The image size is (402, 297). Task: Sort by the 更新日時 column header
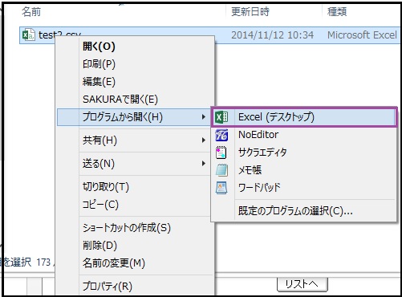pyautogui.click(x=250, y=12)
